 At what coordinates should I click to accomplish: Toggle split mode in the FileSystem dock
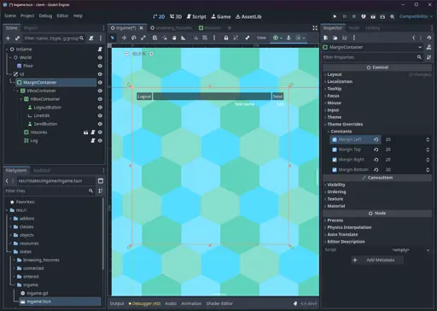tap(101, 181)
